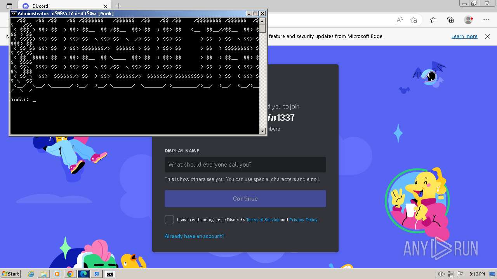
Task: Add this page to favorites star icon
Action: coord(414,20)
